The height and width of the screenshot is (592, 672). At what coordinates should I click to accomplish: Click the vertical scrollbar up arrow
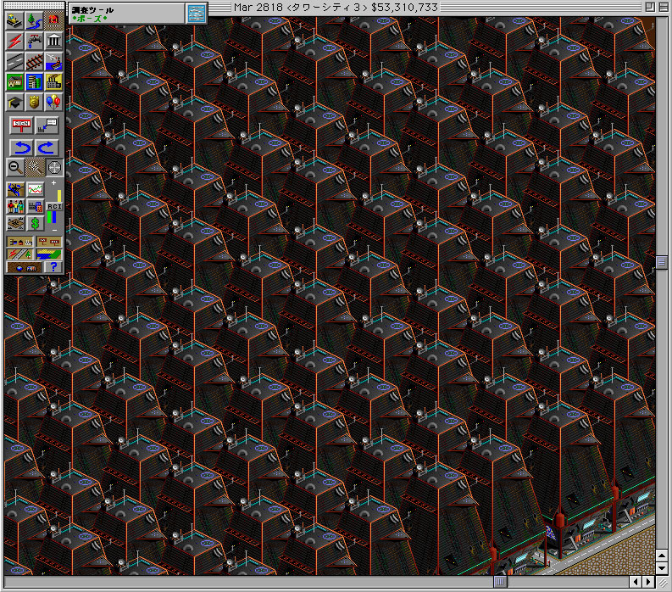(x=661, y=556)
